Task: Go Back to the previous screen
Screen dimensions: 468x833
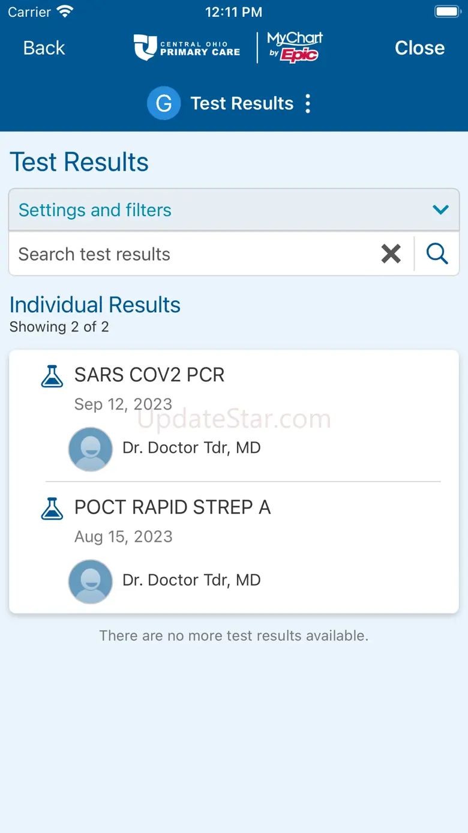Action: pos(44,48)
